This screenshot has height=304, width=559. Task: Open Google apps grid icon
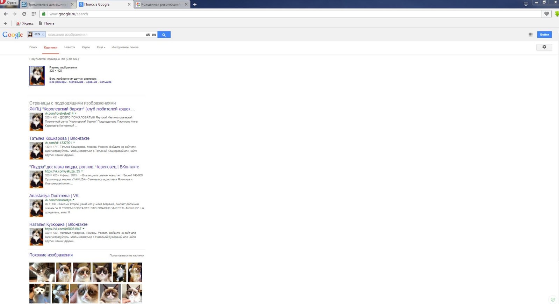pyautogui.click(x=530, y=35)
